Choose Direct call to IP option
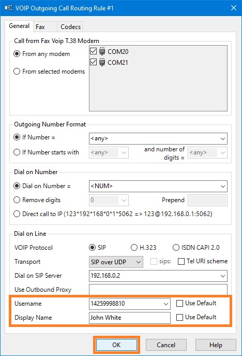242x356 pixels. pos(17,214)
